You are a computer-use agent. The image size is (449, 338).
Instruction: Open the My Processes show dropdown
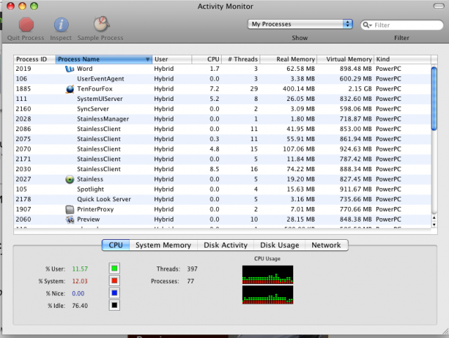tap(300, 24)
